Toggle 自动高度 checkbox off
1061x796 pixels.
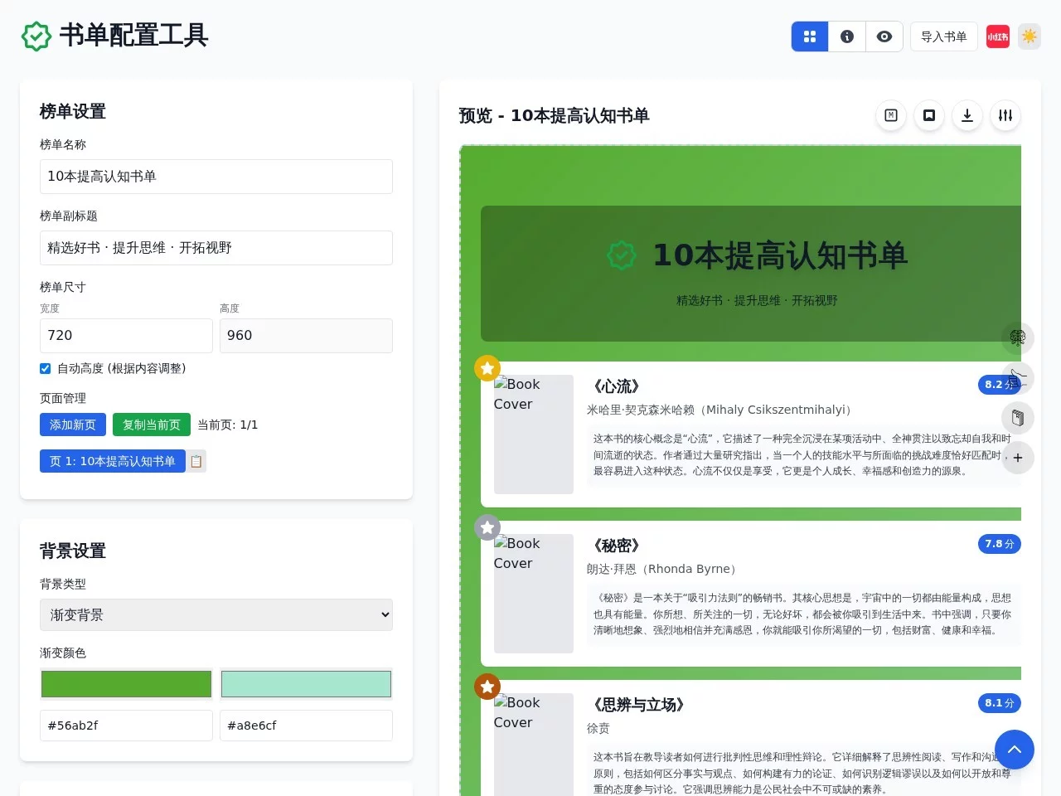(x=45, y=368)
